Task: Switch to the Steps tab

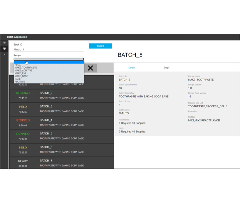Action: click(167, 68)
